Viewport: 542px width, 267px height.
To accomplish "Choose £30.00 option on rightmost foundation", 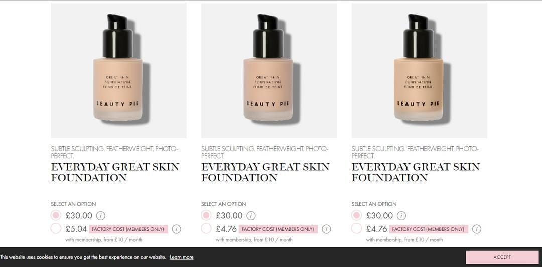I will pos(356,215).
